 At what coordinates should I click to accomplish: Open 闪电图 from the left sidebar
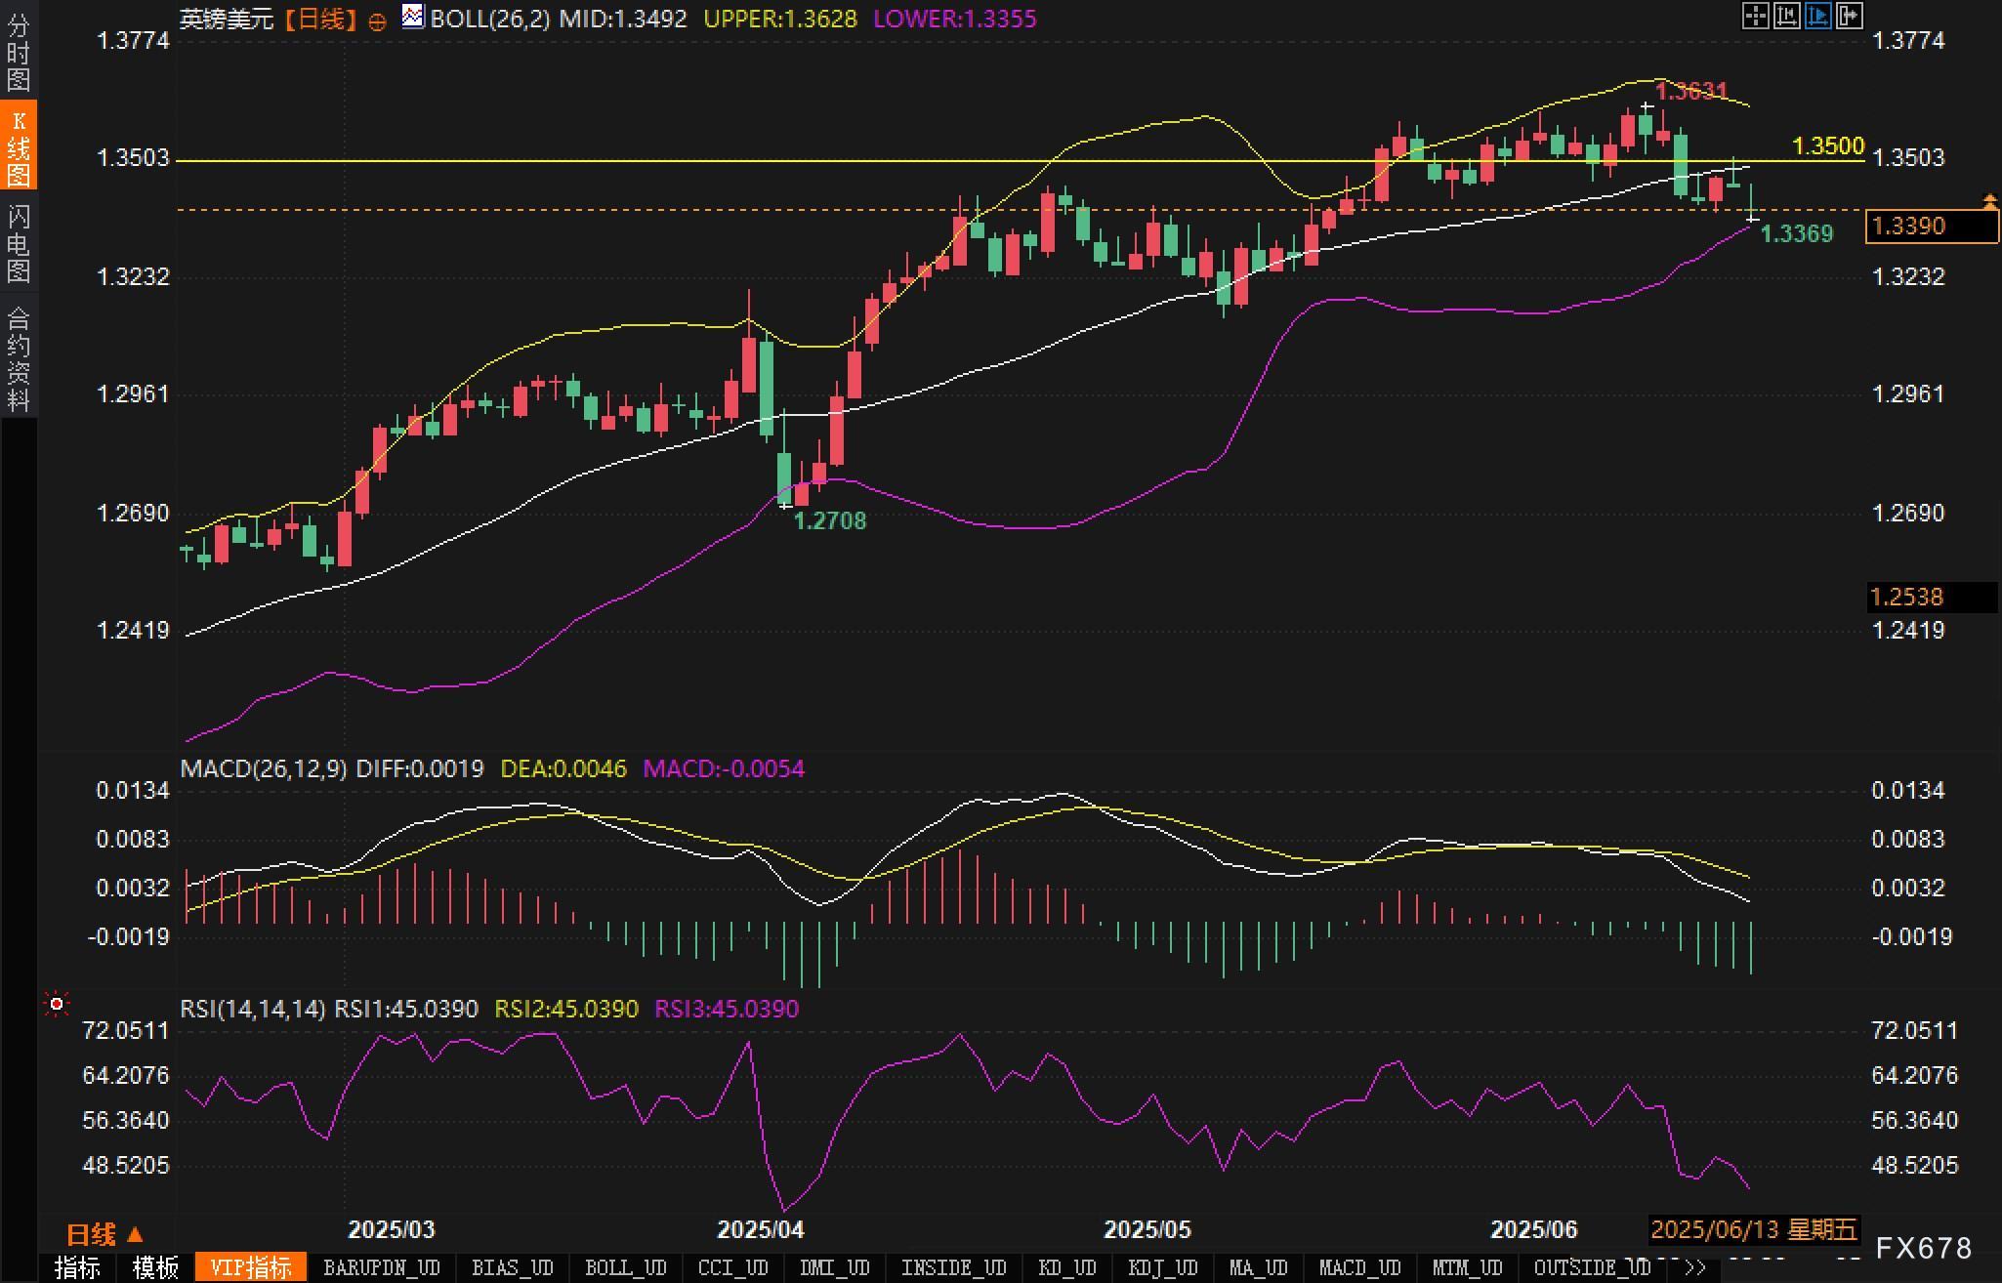click(18, 244)
